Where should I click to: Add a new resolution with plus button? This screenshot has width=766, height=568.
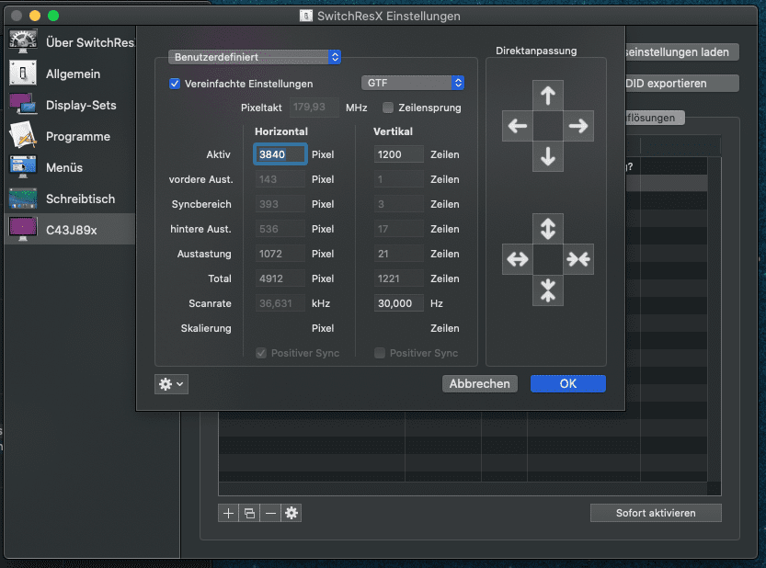[228, 513]
